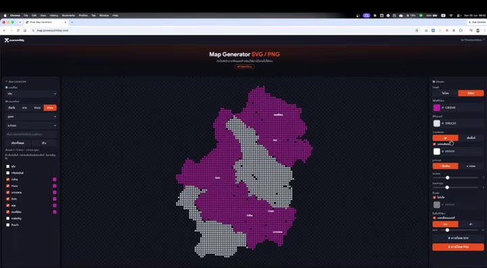
Task: Open the Apple menu
Action: (x=5, y=16)
